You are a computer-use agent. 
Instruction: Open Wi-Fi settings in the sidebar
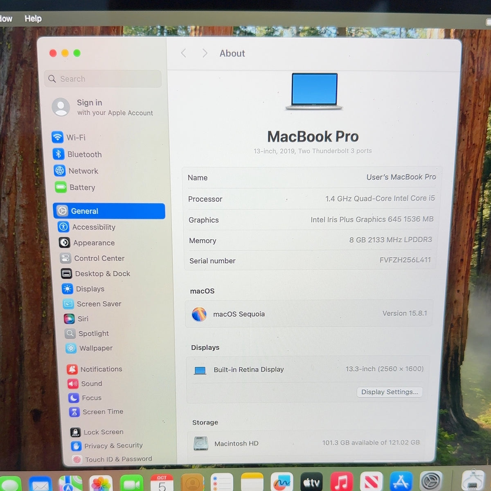[x=69, y=137]
